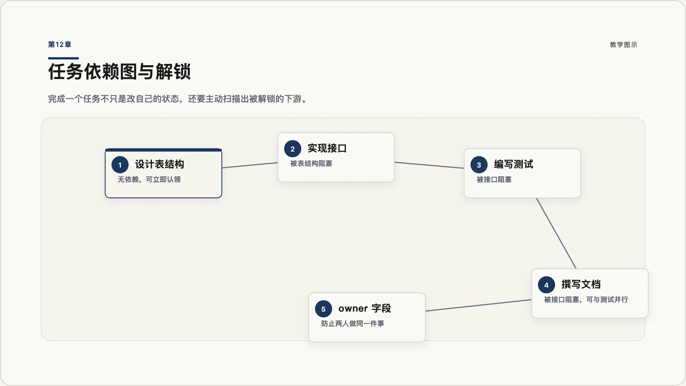Click the 教学图示 label

pos(624,45)
